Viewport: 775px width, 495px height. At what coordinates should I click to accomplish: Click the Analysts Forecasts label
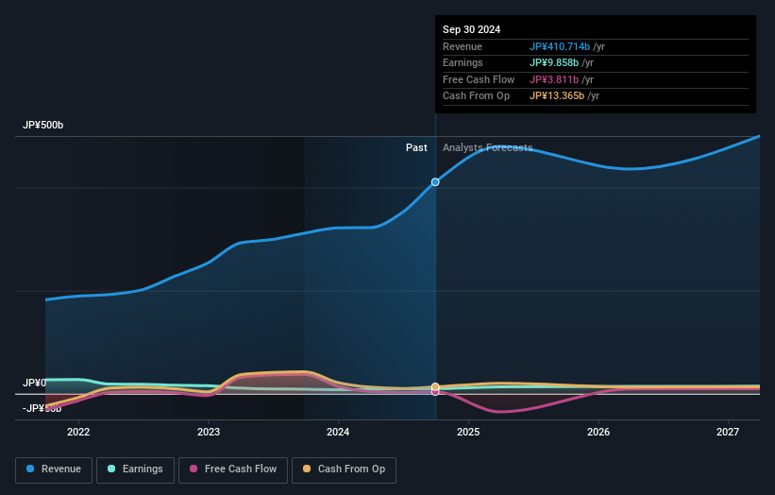pyautogui.click(x=487, y=147)
